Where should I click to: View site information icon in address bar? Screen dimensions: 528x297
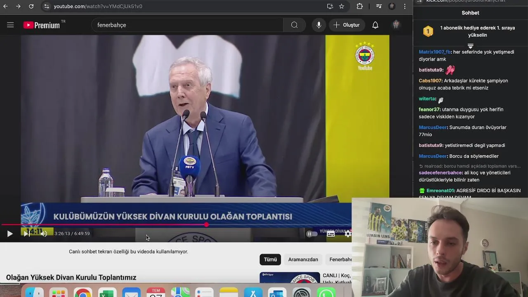click(x=47, y=6)
